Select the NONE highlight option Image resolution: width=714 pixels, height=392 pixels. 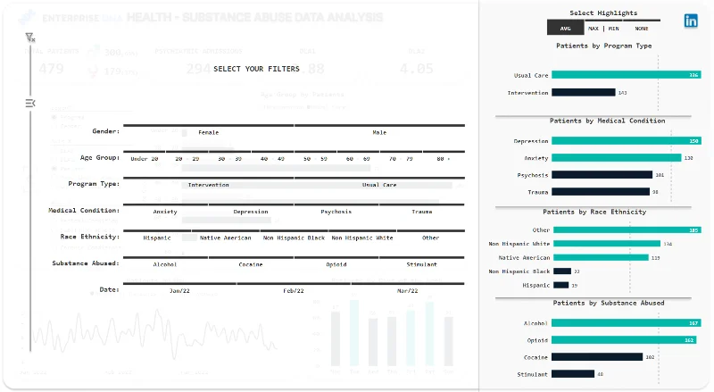click(x=641, y=29)
